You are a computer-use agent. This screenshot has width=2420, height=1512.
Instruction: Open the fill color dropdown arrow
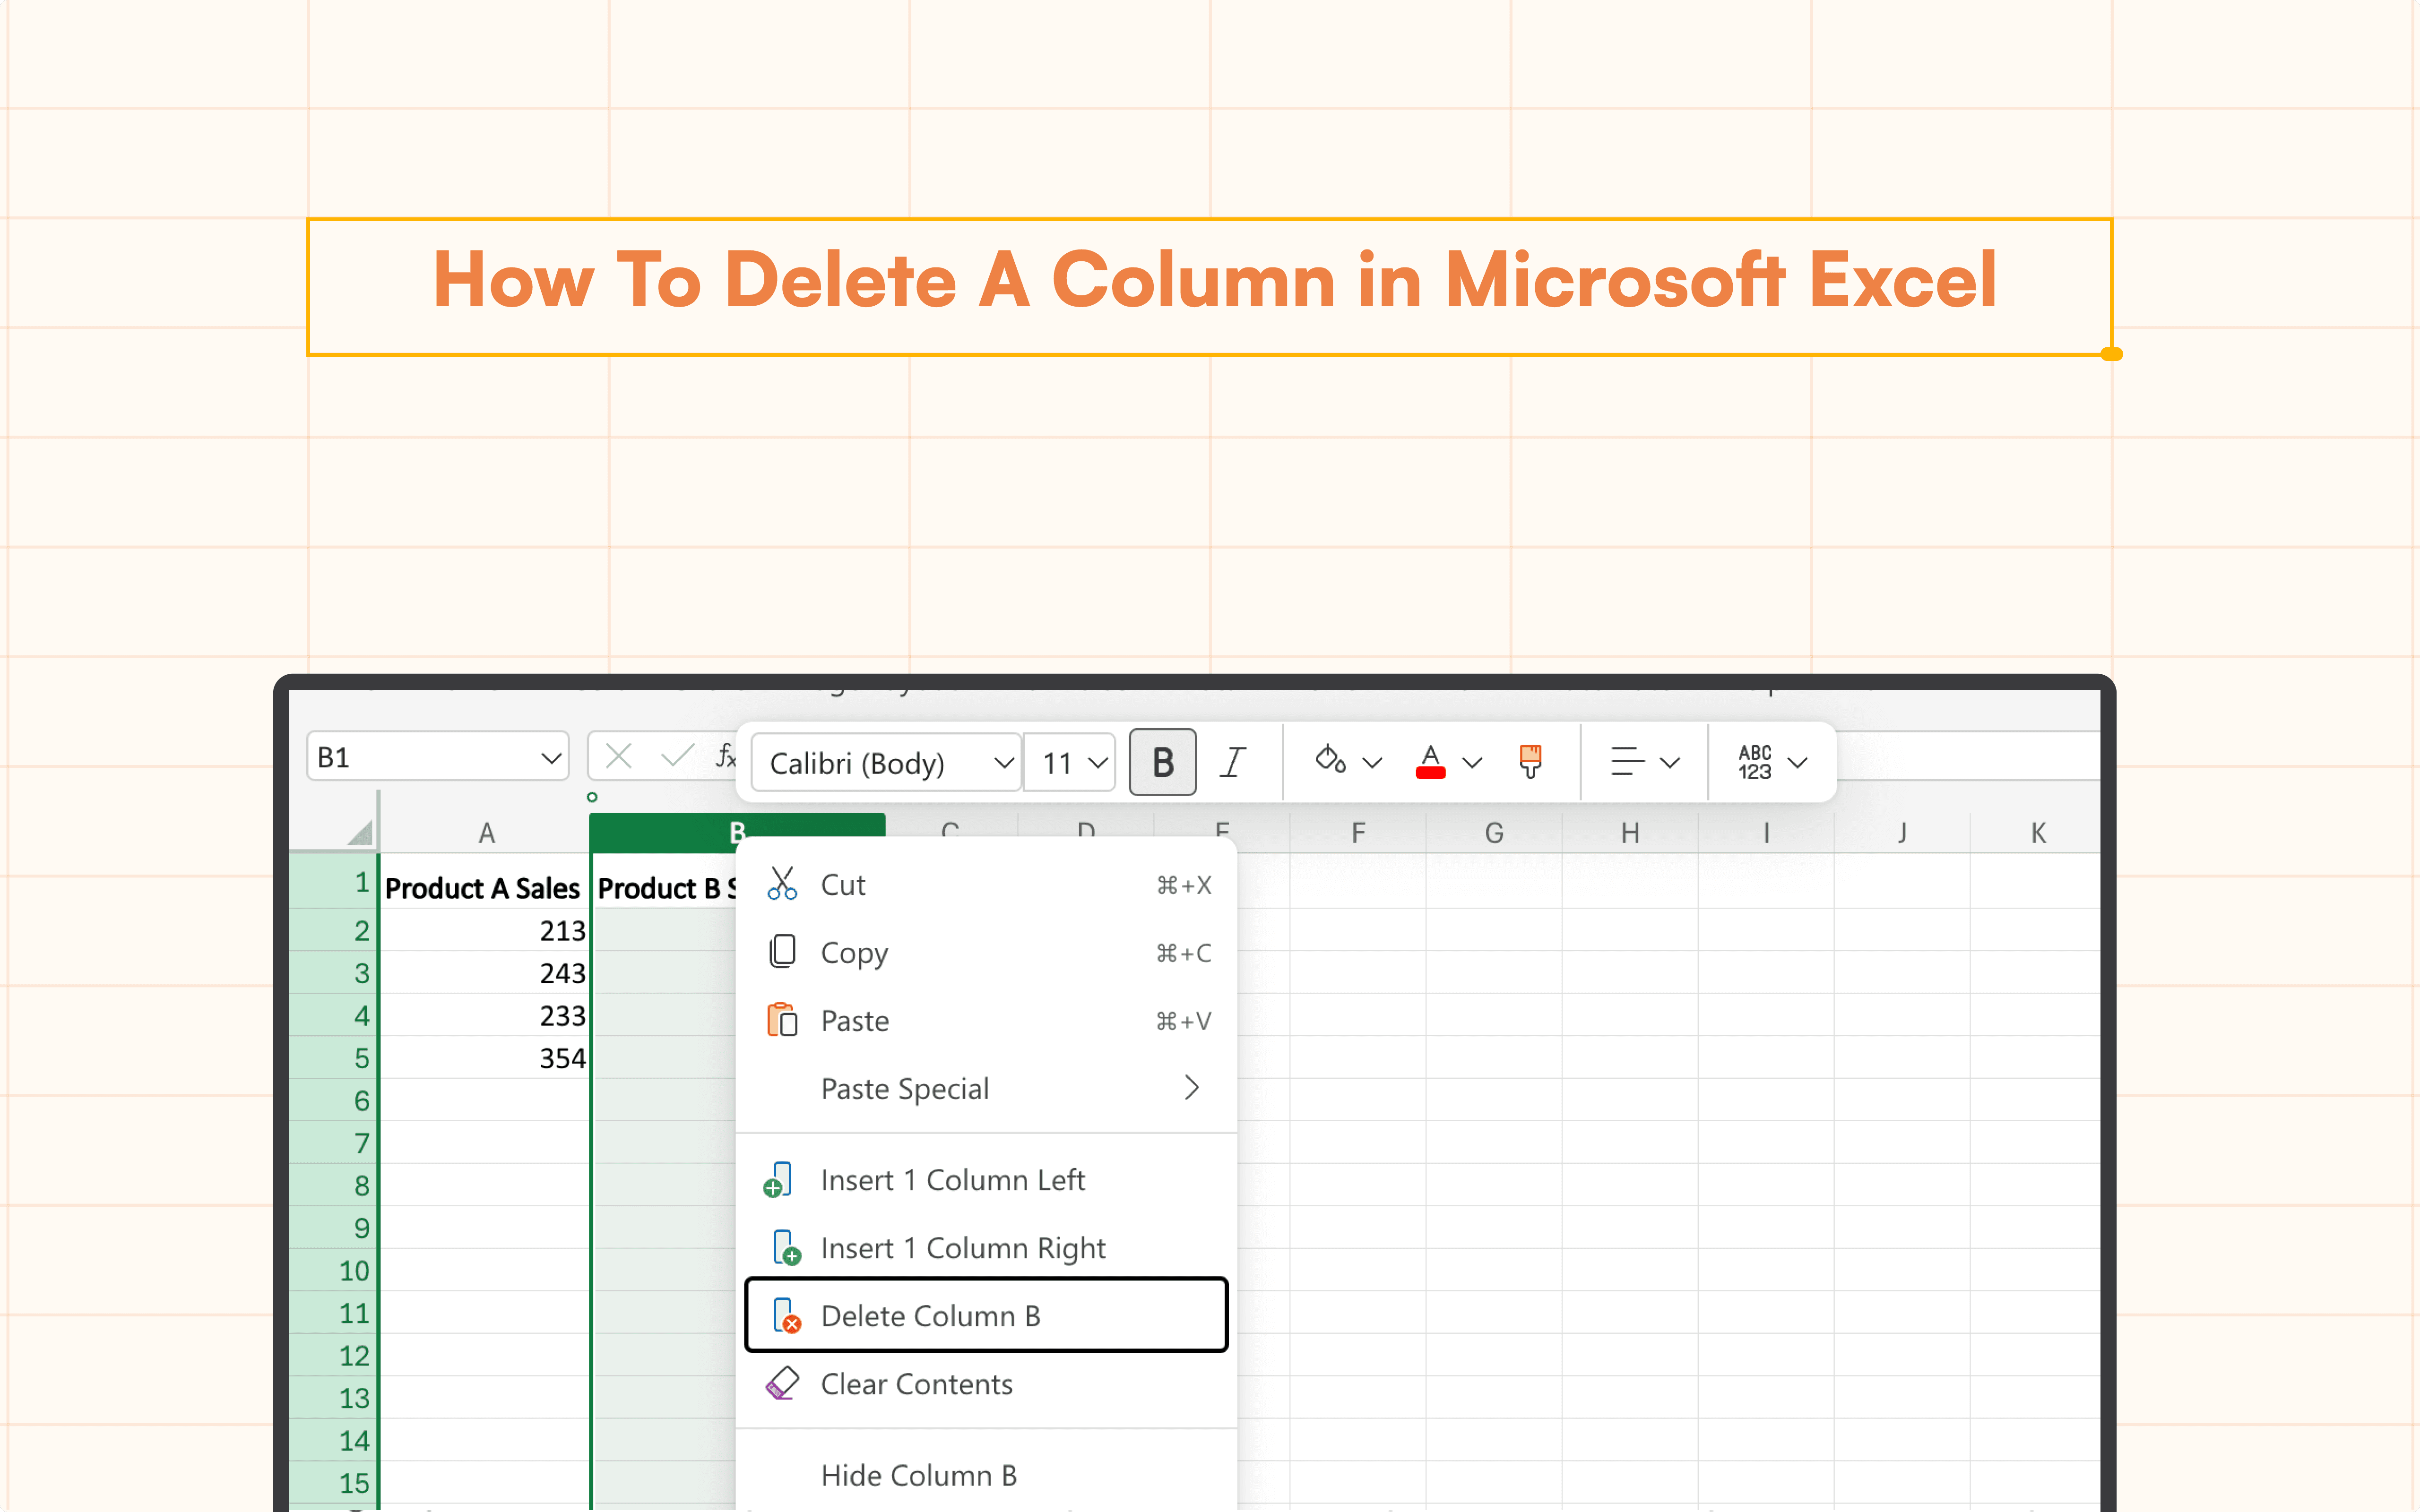(1373, 763)
